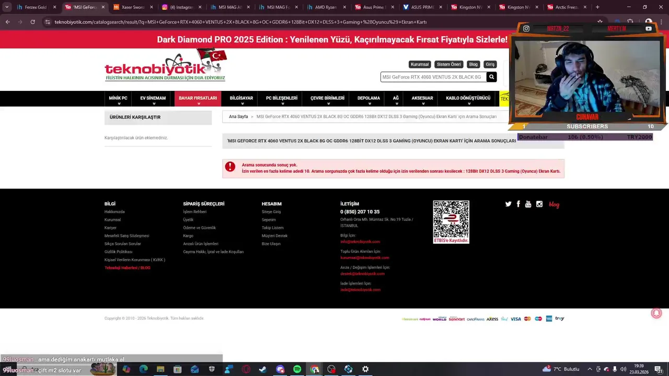Close the active MSI GeForce tab
Screen dimensions: 669x376
(x=102, y=7)
